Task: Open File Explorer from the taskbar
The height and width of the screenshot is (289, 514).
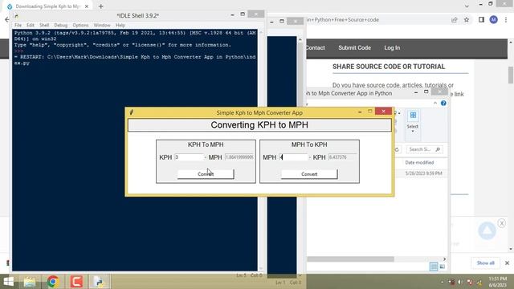Action: point(30,282)
